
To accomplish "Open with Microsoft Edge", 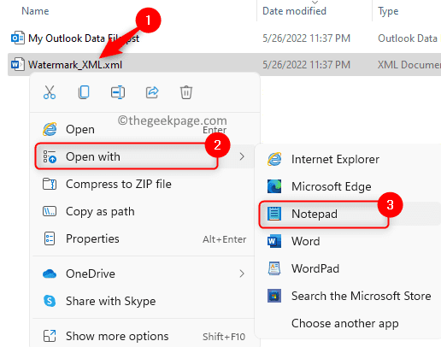I will point(350,186).
